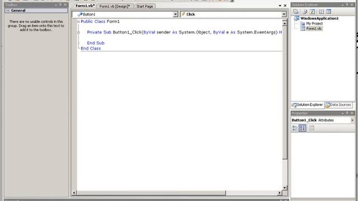Switch to Form1.vb [Design]* tab
Screen dimensions: 358x201
[x=115, y=6]
